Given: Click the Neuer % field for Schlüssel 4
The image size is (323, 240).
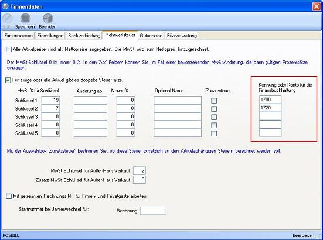Looking at the screenshot, I should 126,125.
